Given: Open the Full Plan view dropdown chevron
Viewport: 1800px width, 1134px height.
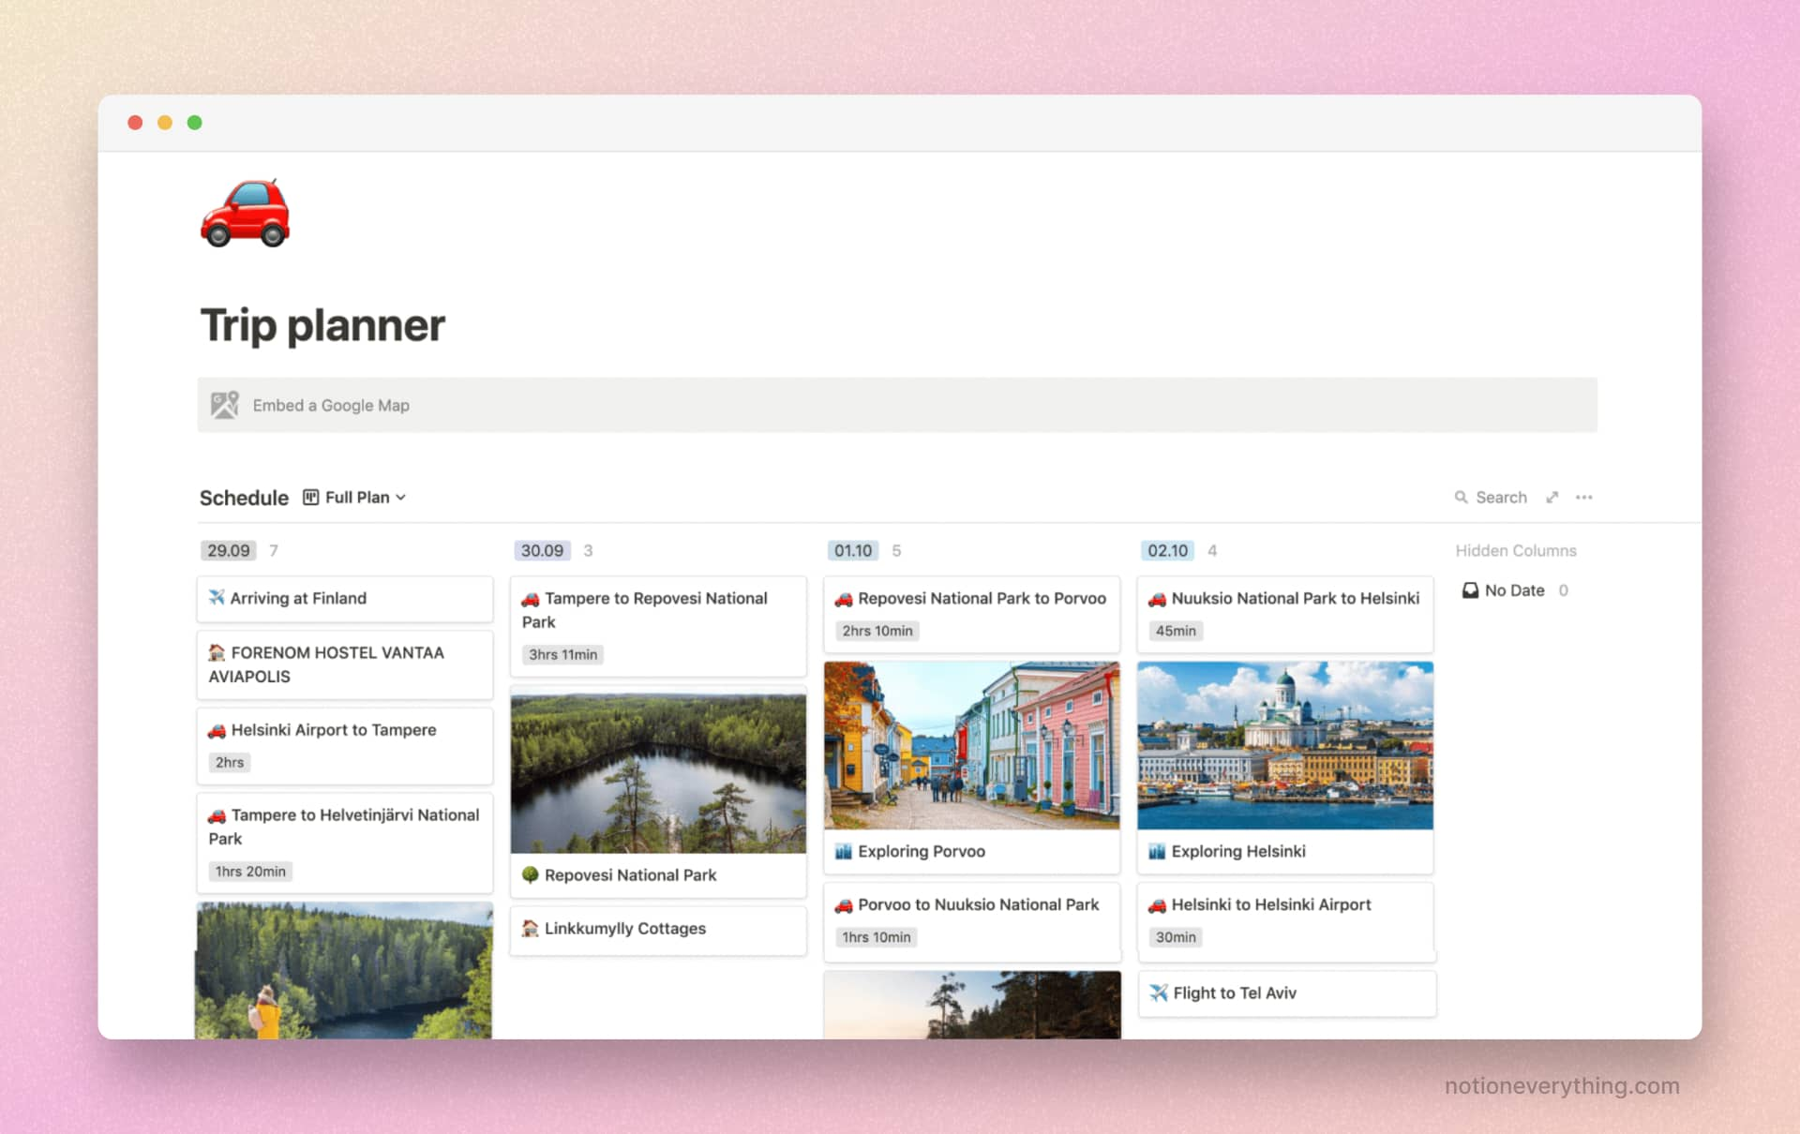Looking at the screenshot, I should click(x=401, y=498).
